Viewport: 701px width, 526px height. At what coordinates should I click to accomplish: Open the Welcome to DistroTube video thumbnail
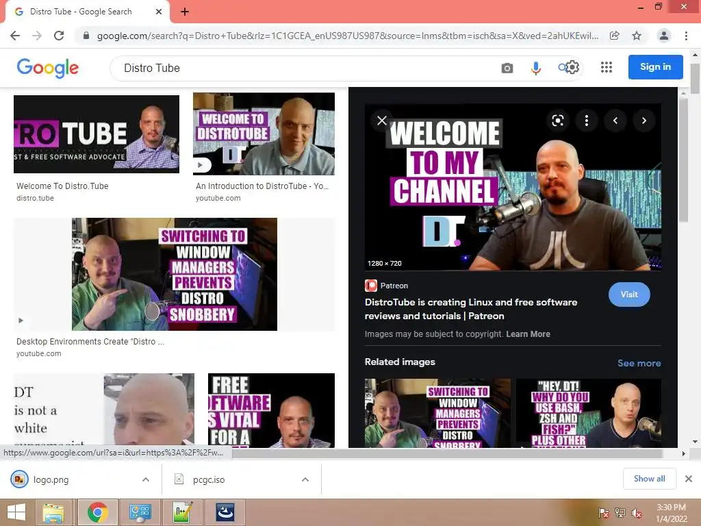point(264,134)
